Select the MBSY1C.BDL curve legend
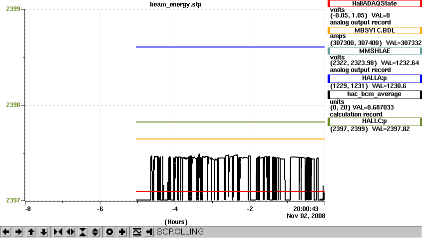The image size is (422, 238). click(375, 30)
